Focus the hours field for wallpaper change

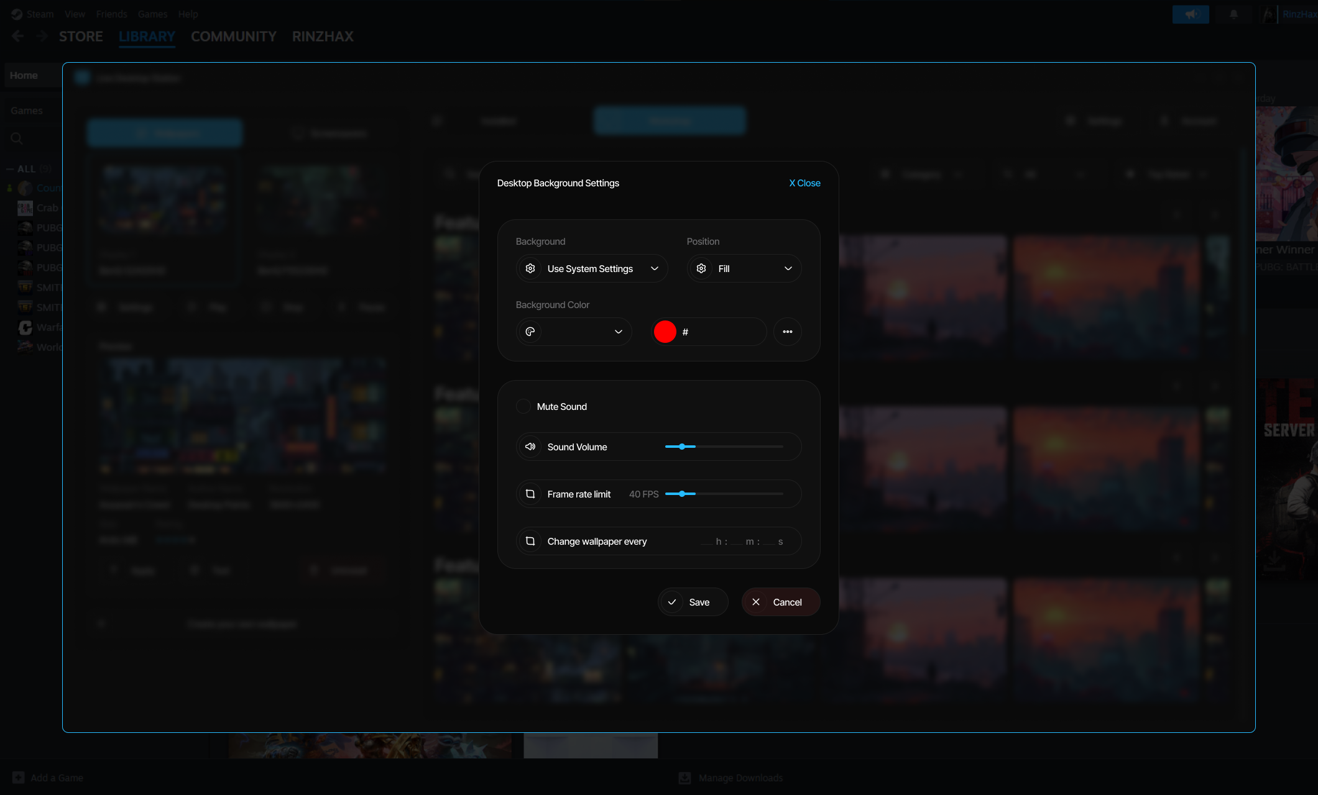(x=707, y=542)
